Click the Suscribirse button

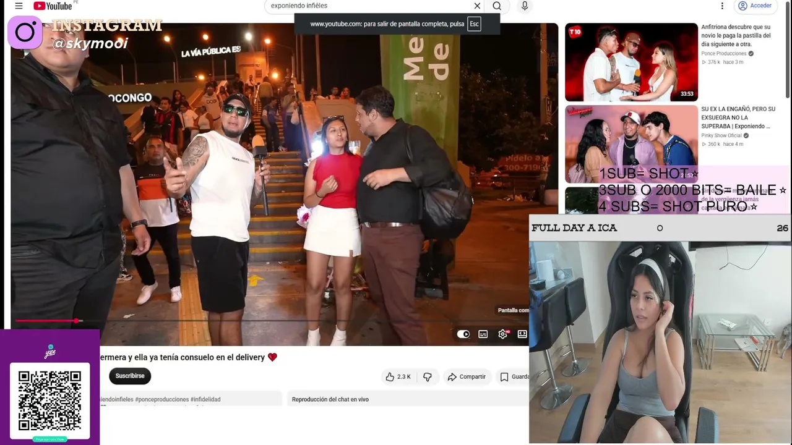(x=130, y=376)
